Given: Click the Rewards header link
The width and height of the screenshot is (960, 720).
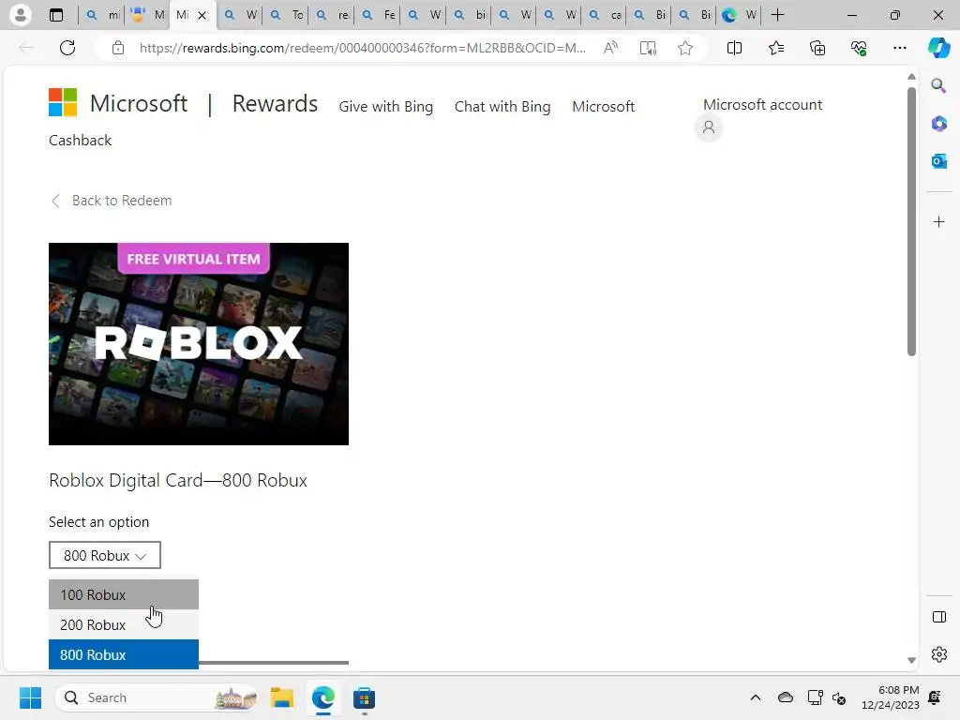Looking at the screenshot, I should (x=275, y=103).
